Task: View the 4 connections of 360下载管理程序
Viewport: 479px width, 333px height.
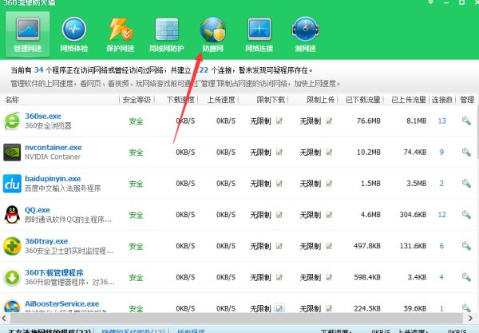Action: click(441, 277)
